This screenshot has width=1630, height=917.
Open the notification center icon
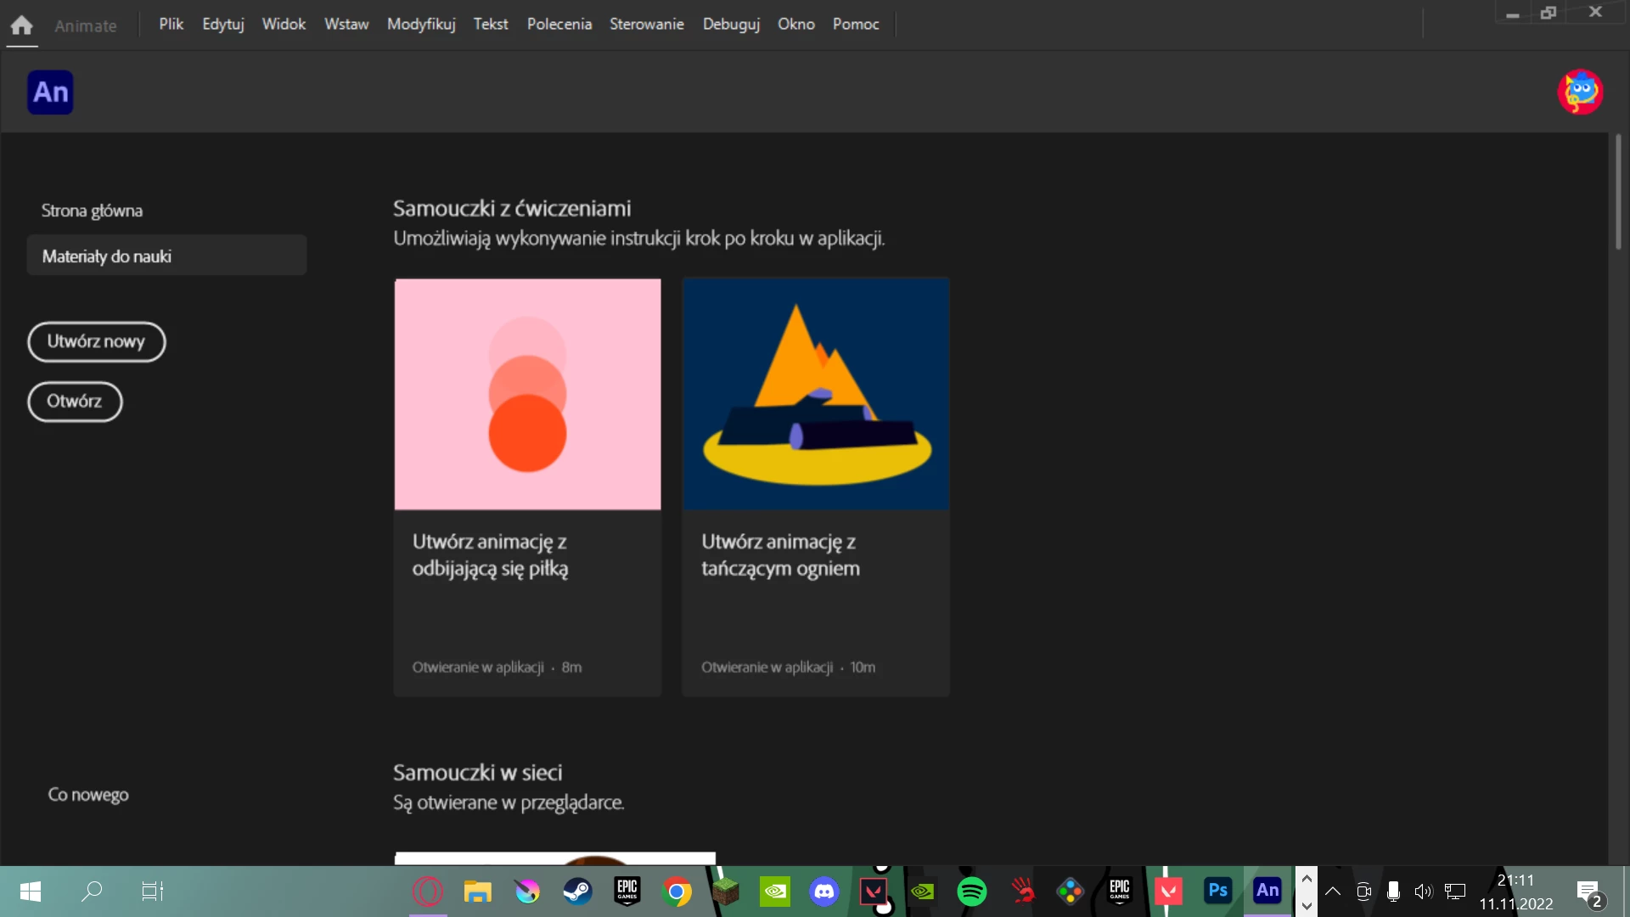[1588, 892]
